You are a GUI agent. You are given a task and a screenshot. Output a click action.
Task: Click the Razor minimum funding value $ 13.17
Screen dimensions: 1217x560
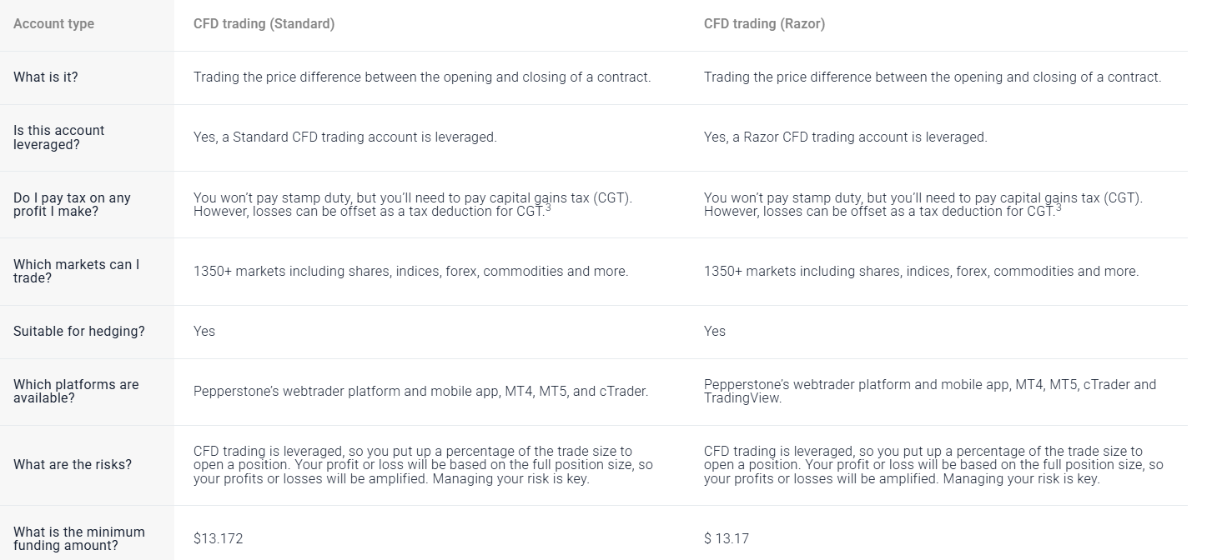(727, 538)
